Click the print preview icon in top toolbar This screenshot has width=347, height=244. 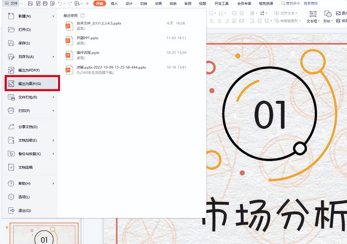tap(53, 3)
